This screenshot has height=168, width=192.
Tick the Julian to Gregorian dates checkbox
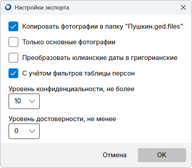[13, 58]
